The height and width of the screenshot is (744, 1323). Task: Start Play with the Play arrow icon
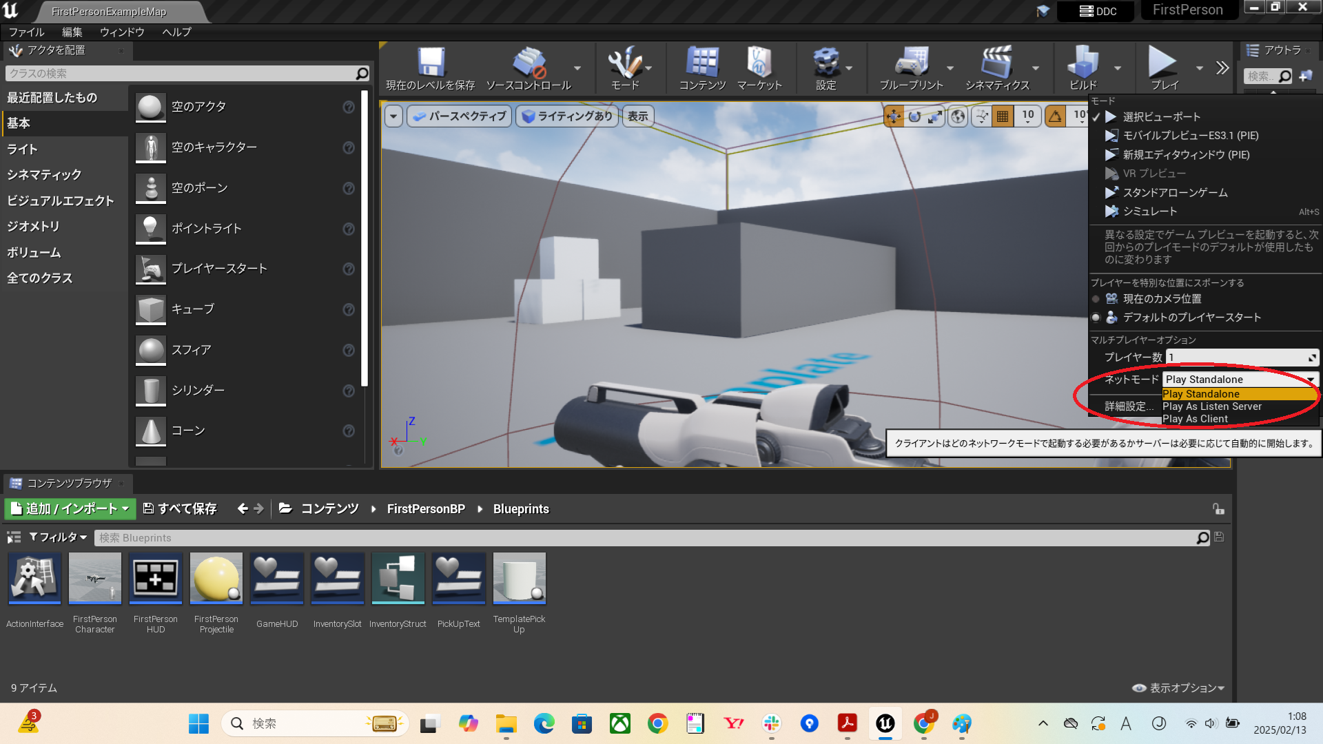[x=1163, y=62]
